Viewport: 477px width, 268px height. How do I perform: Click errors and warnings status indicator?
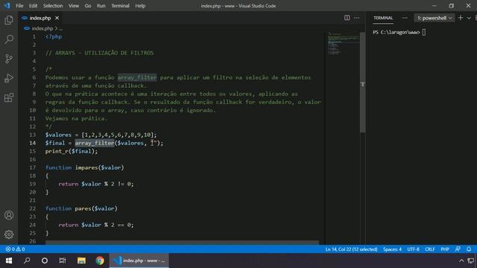[x=15, y=249]
